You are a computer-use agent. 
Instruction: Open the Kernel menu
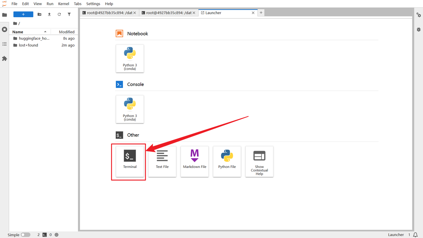[63, 4]
